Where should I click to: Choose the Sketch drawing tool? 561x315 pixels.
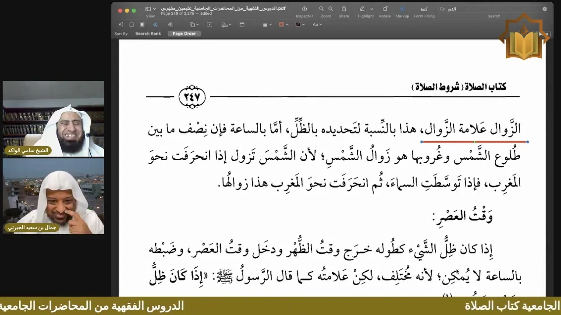click(x=156, y=24)
